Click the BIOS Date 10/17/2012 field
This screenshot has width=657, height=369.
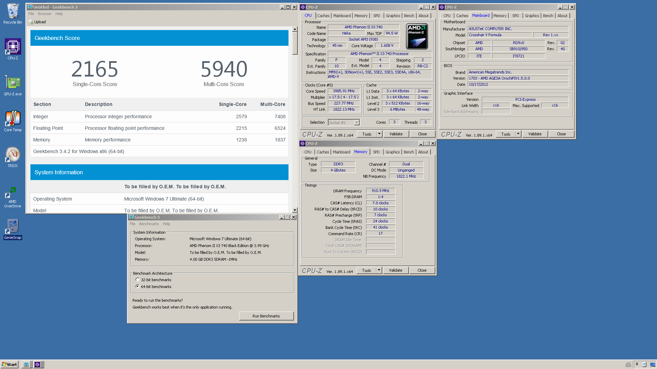click(x=518, y=84)
